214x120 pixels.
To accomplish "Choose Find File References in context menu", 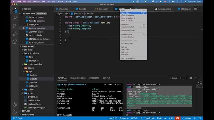I will coord(133,58).
